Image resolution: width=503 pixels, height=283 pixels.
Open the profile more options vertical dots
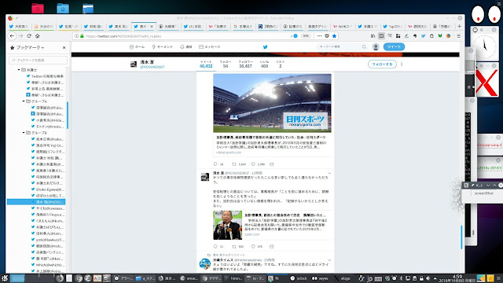402,64
